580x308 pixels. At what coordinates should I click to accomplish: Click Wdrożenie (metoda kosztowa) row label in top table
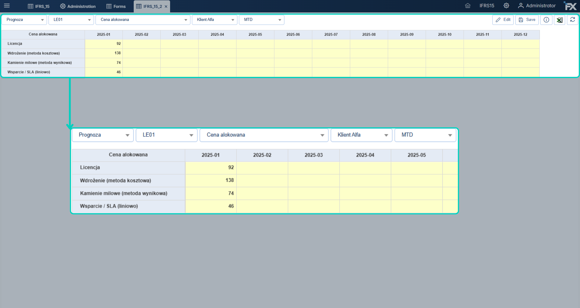[x=43, y=53]
